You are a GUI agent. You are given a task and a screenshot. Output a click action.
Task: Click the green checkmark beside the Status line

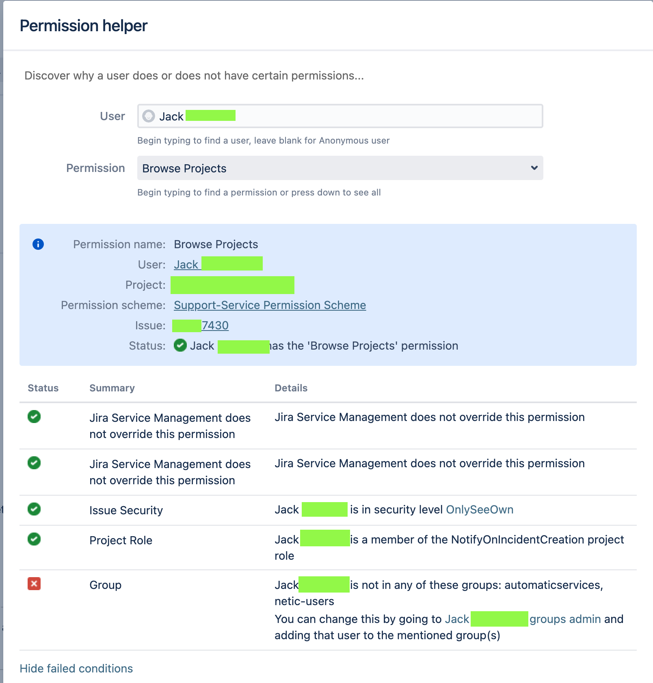click(x=180, y=345)
